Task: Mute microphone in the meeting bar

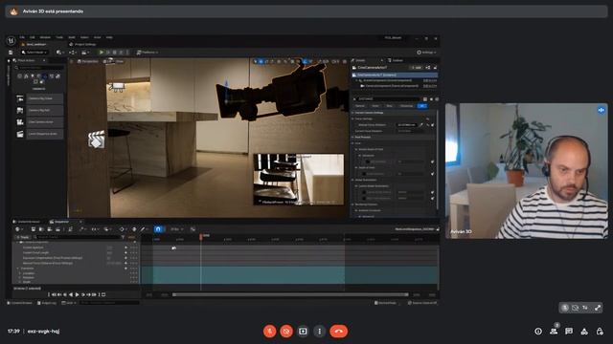Action: coord(269,332)
